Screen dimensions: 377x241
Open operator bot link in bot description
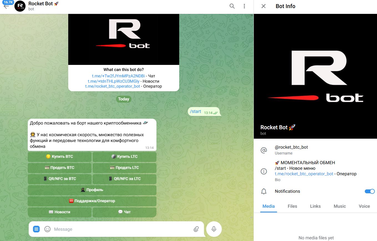click(113, 87)
